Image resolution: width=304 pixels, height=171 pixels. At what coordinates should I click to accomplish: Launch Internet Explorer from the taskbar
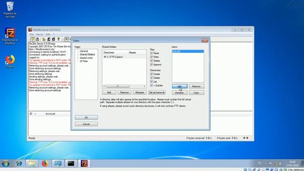coord(19,163)
